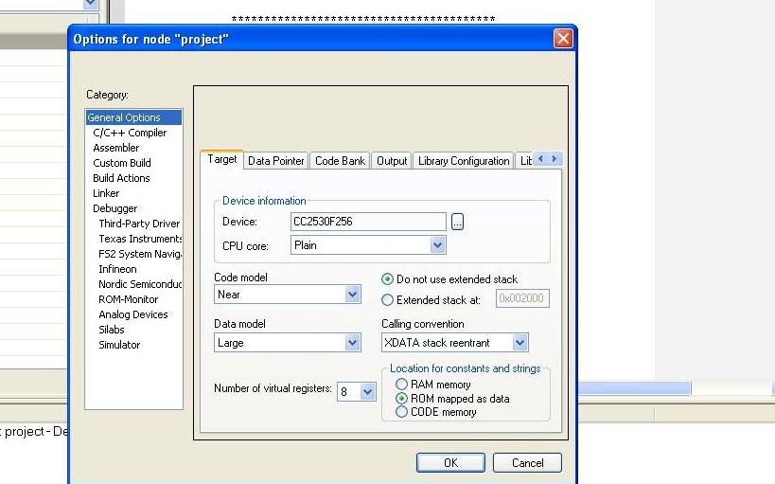The image size is (775, 484).
Task: Click the Device name field
Action: [x=368, y=222]
